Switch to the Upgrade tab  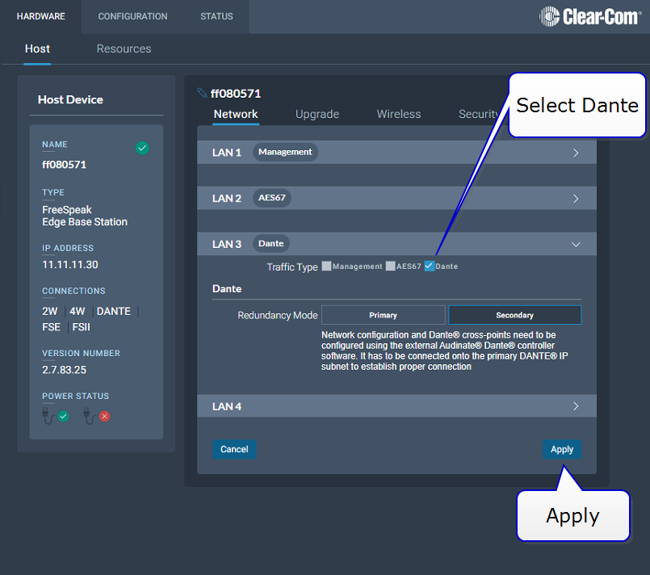point(317,115)
